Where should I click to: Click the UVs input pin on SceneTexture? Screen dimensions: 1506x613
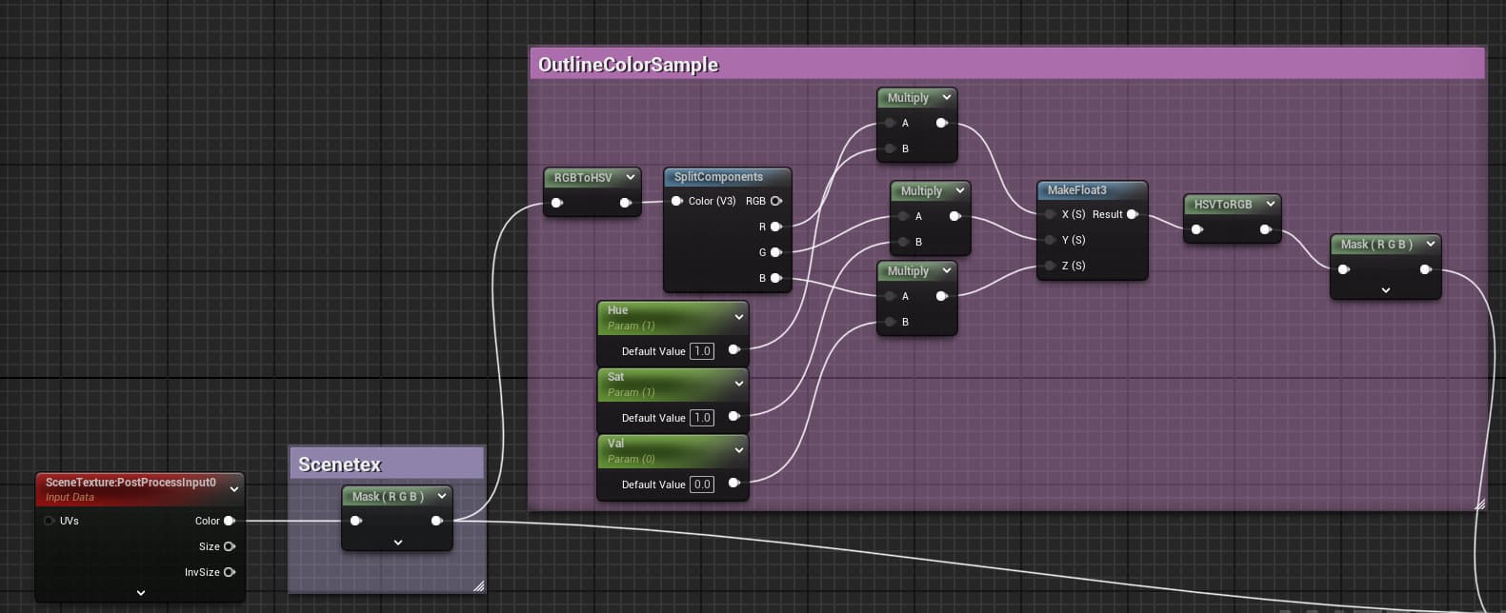(x=50, y=521)
